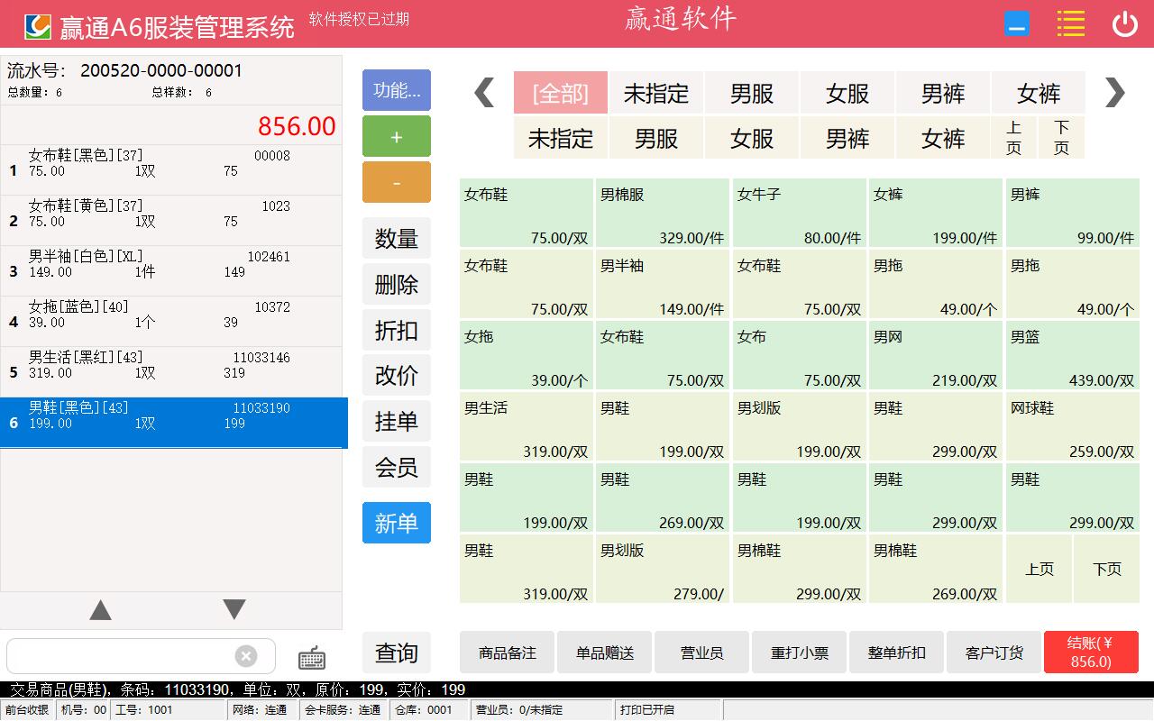Click the green plus quantity button

click(396, 137)
